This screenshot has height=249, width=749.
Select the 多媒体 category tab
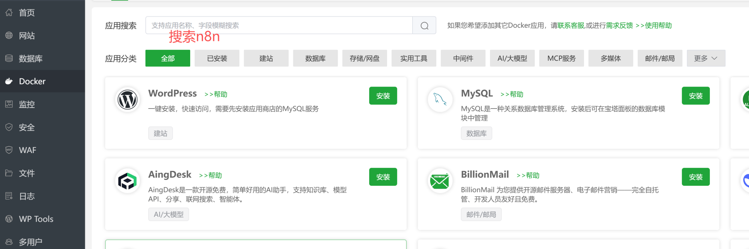(611, 58)
